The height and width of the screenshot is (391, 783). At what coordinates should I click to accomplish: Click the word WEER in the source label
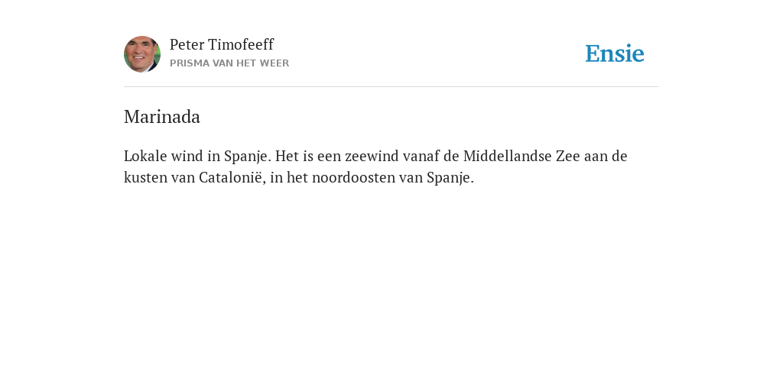(x=275, y=63)
